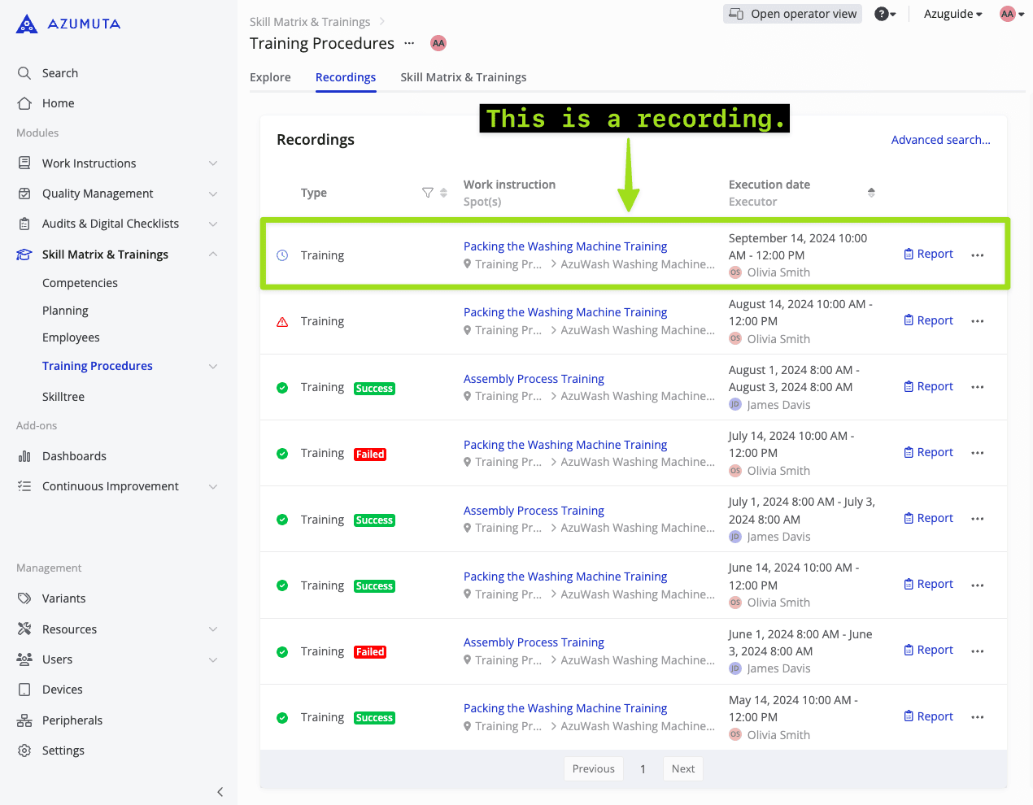Screen dimensions: 1033x805
Task: Open row options for September 14 recording
Action: click(977, 255)
